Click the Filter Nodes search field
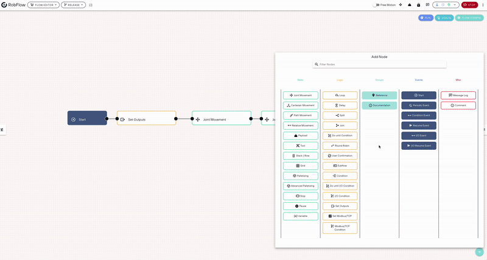The width and height of the screenshot is (487, 260). click(379, 65)
